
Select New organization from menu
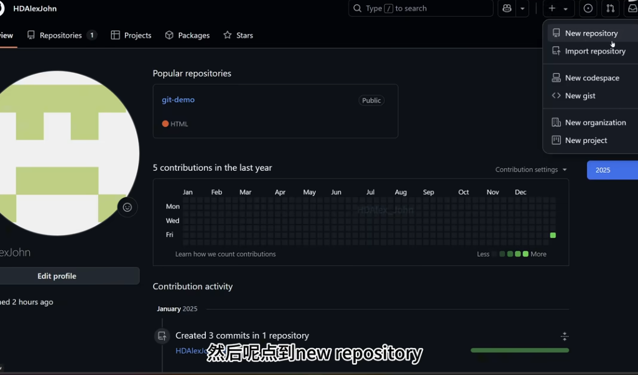593,123
